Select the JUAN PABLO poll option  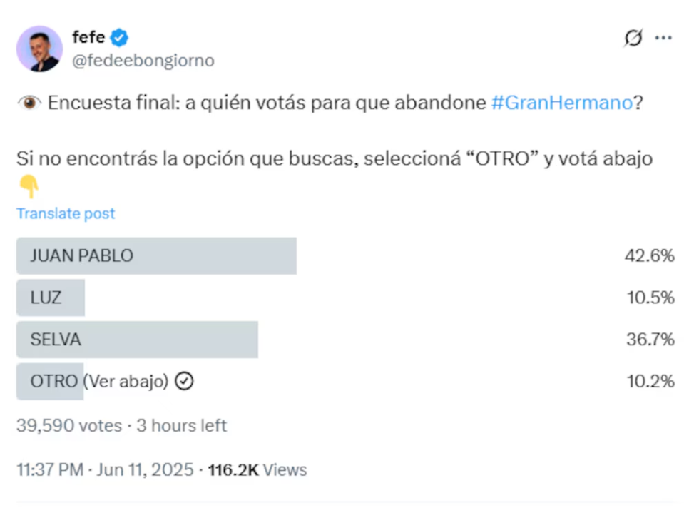tap(82, 255)
